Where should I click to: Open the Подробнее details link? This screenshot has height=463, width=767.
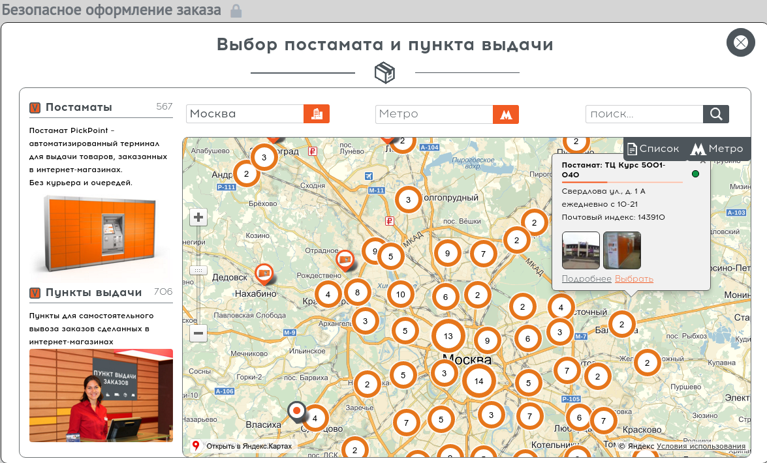point(586,279)
